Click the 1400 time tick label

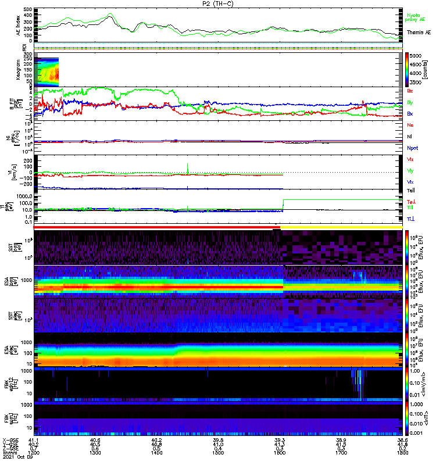pos(156,453)
